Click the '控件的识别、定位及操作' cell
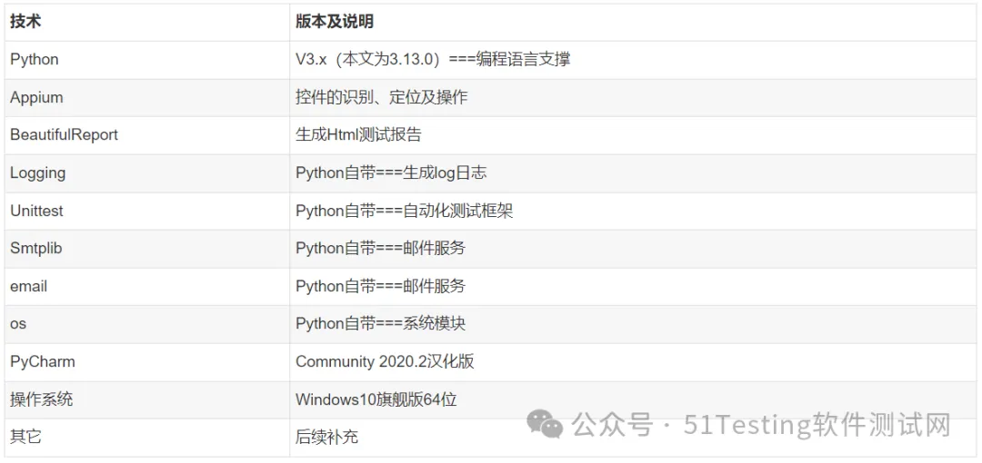This screenshot has width=982, height=463. click(x=633, y=98)
